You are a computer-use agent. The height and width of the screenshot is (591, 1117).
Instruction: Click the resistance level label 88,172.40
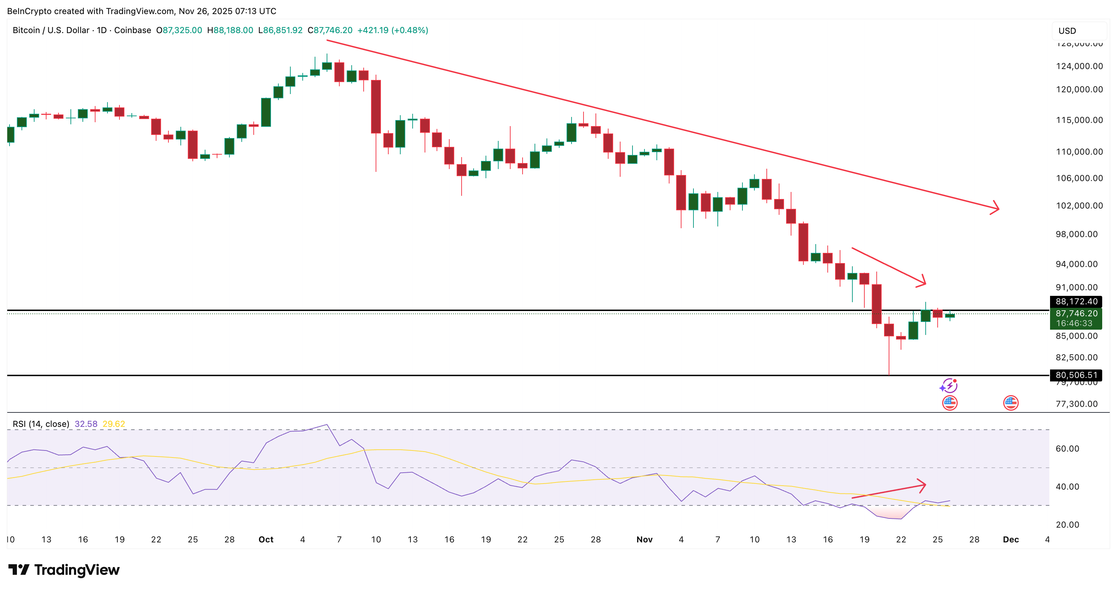tap(1077, 301)
